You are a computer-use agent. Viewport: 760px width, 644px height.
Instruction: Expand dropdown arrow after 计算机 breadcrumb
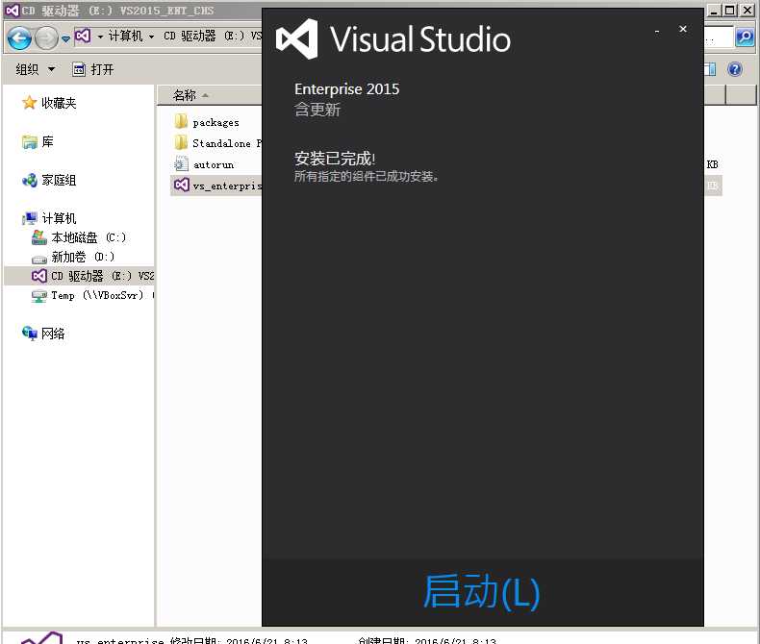coord(151,37)
